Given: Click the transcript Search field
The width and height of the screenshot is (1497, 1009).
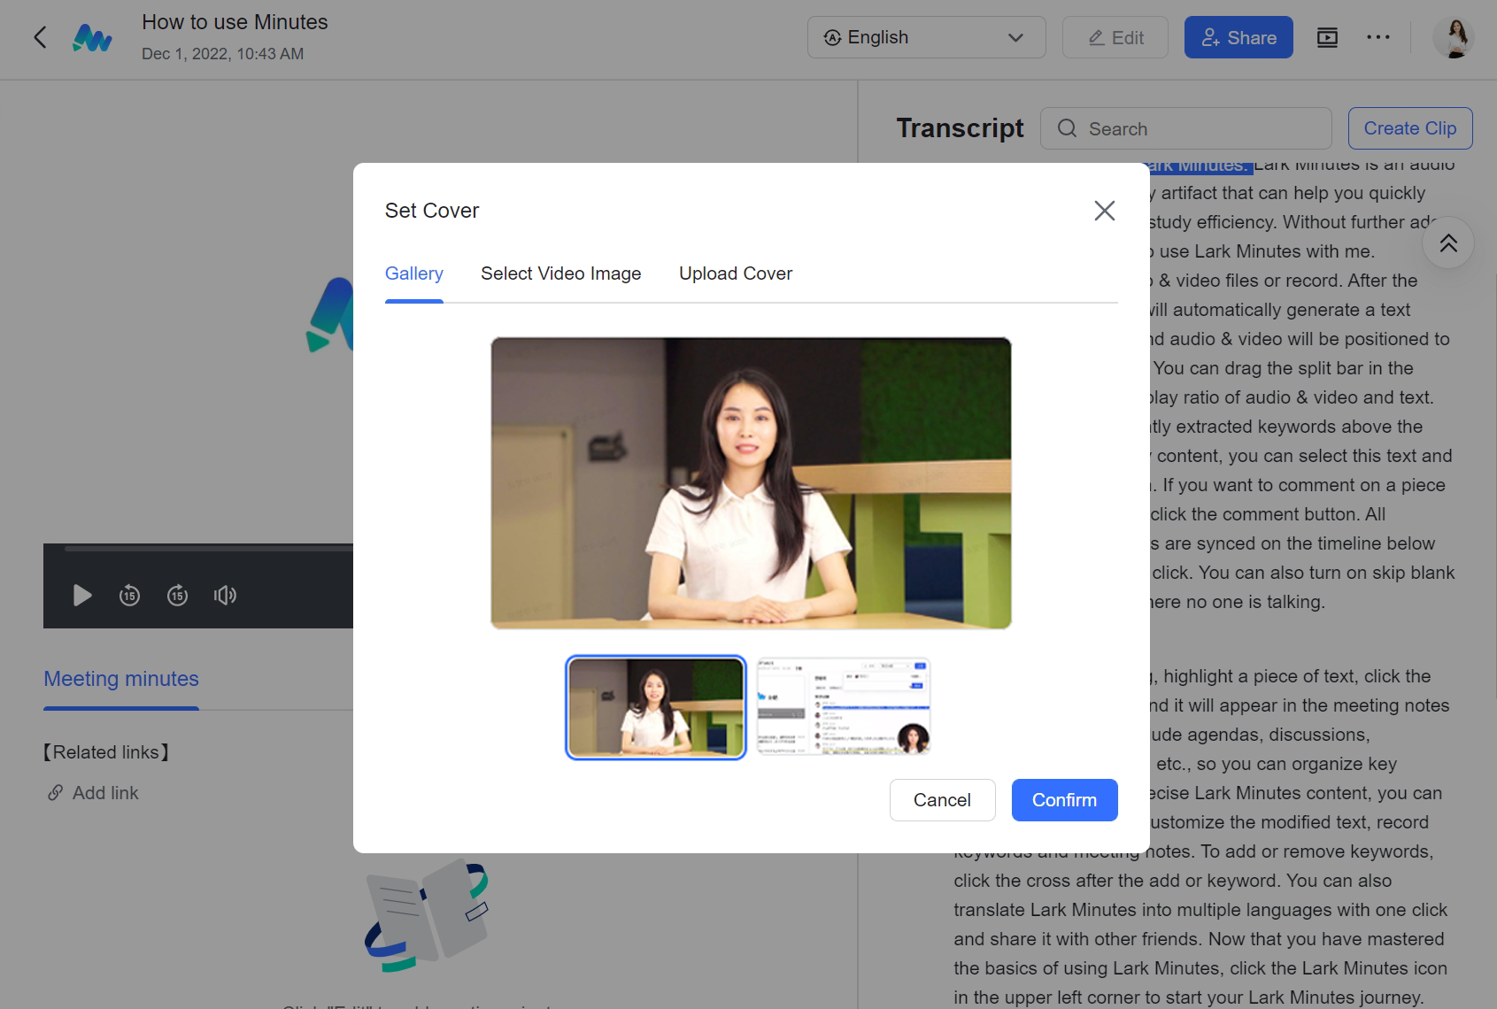Looking at the screenshot, I should click(1186, 129).
